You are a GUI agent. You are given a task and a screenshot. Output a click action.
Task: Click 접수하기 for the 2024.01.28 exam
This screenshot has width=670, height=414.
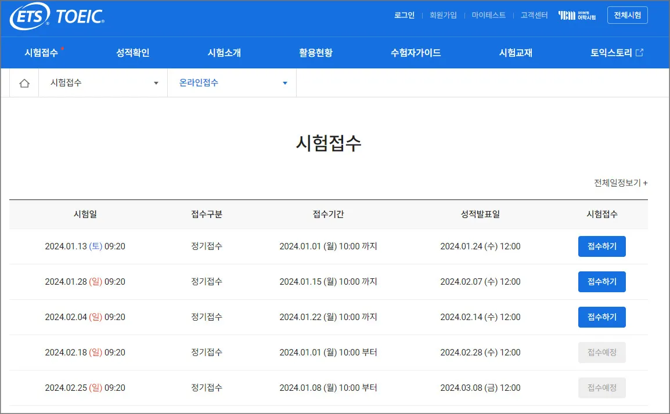coord(602,281)
